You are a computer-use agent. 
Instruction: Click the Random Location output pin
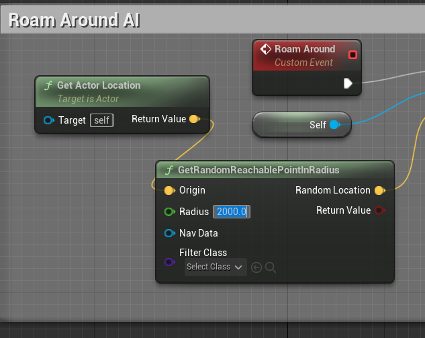coord(379,190)
